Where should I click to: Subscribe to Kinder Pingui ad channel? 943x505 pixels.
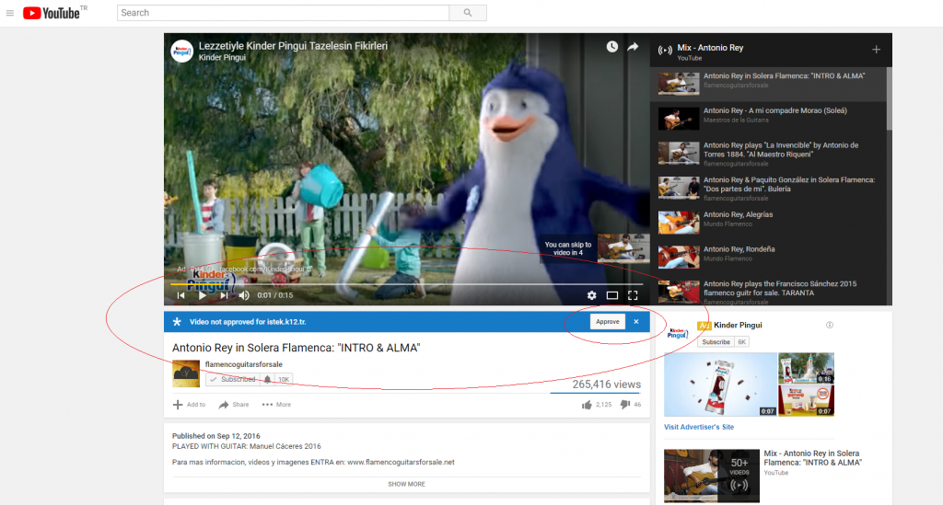coord(716,341)
